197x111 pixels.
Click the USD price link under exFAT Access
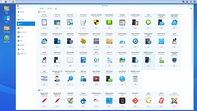[96, 49]
